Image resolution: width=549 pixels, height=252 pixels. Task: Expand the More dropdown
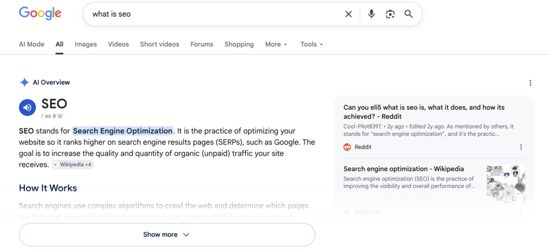tap(276, 44)
